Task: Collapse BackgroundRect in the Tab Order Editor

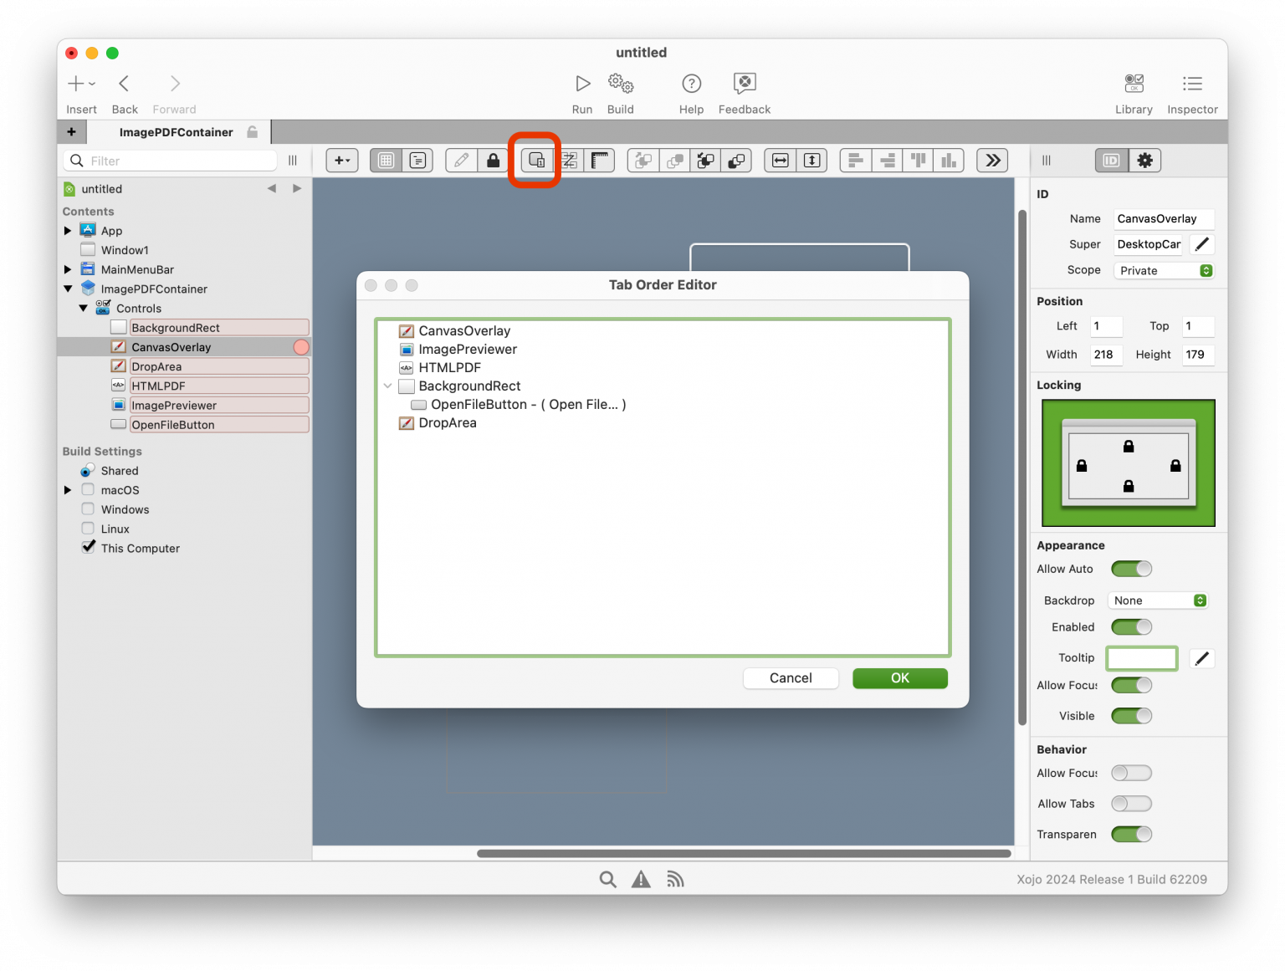Action: pos(387,386)
